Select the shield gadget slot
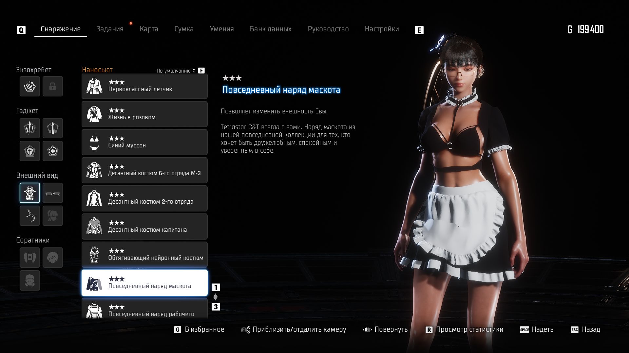Image resolution: width=629 pixels, height=353 pixels. 30,151
